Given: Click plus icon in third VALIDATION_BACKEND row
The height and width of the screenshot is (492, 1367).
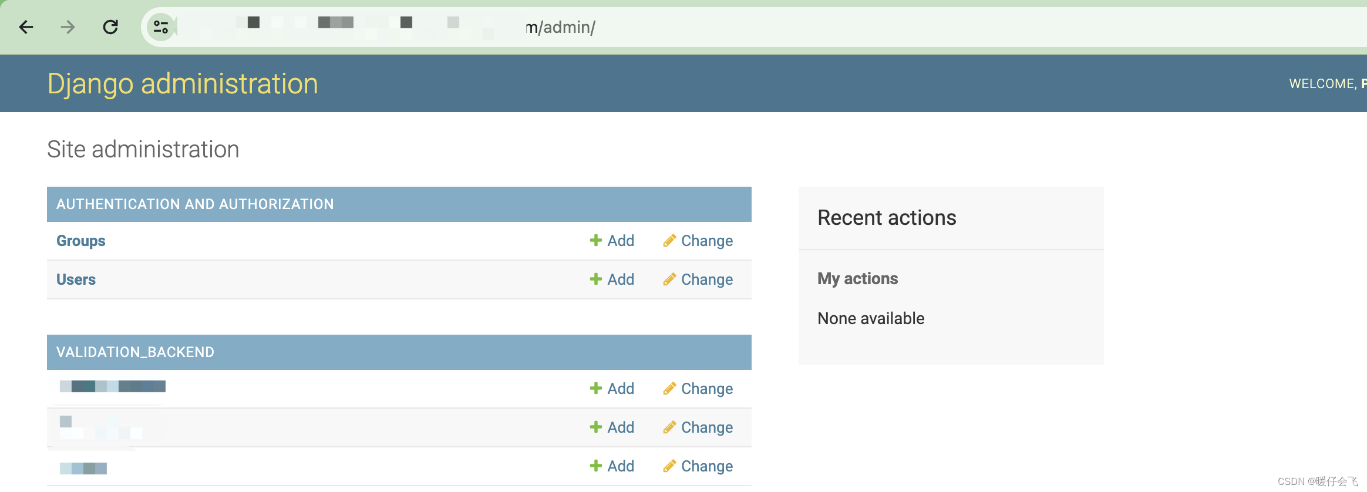Looking at the screenshot, I should click(x=596, y=466).
